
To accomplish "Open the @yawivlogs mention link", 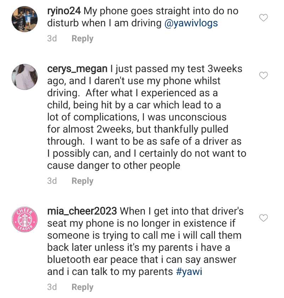I will tap(191, 23).
